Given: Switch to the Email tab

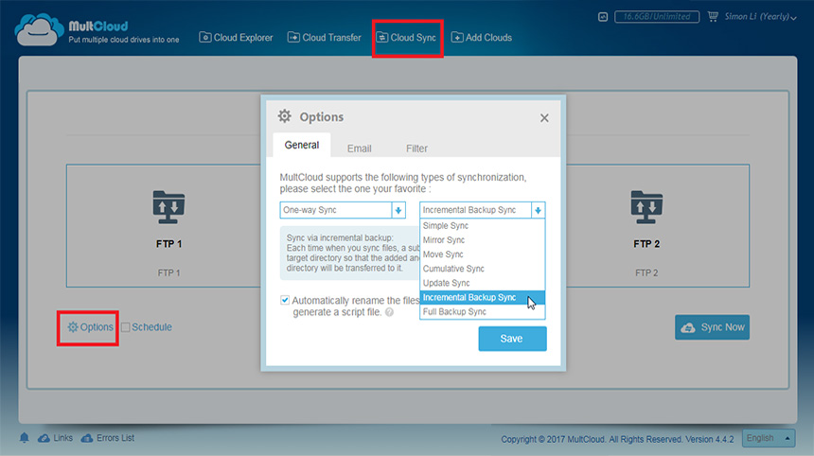Looking at the screenshot, I should click(x=360, y=149).
